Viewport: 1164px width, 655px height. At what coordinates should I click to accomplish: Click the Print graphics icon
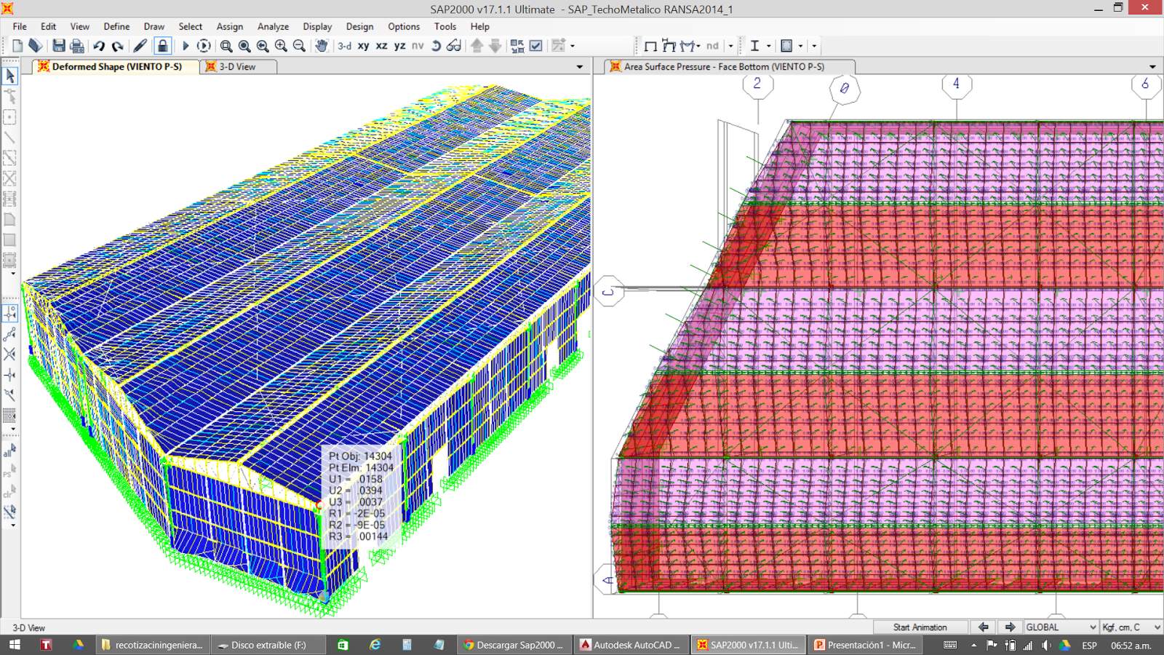pos(77,46)
